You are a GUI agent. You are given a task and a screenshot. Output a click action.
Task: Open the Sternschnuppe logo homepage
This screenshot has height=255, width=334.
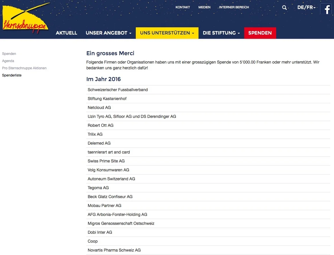point(26,18)
